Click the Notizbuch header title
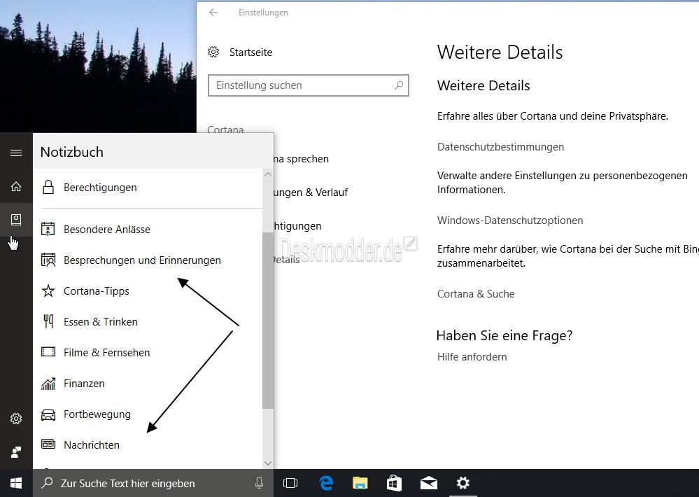The width and height of the screenshot is (699, 497). coord(72,152)
